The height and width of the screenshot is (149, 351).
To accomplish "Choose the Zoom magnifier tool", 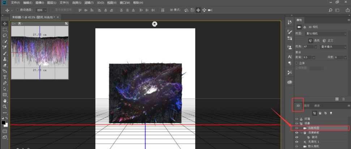I will (x=5, y=107).
